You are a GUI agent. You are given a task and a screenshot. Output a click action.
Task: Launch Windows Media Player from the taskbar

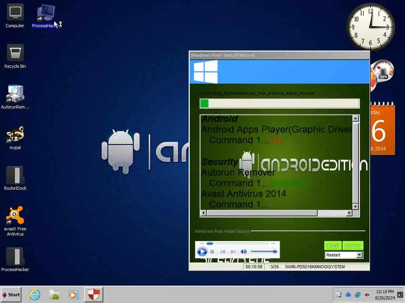73,294
